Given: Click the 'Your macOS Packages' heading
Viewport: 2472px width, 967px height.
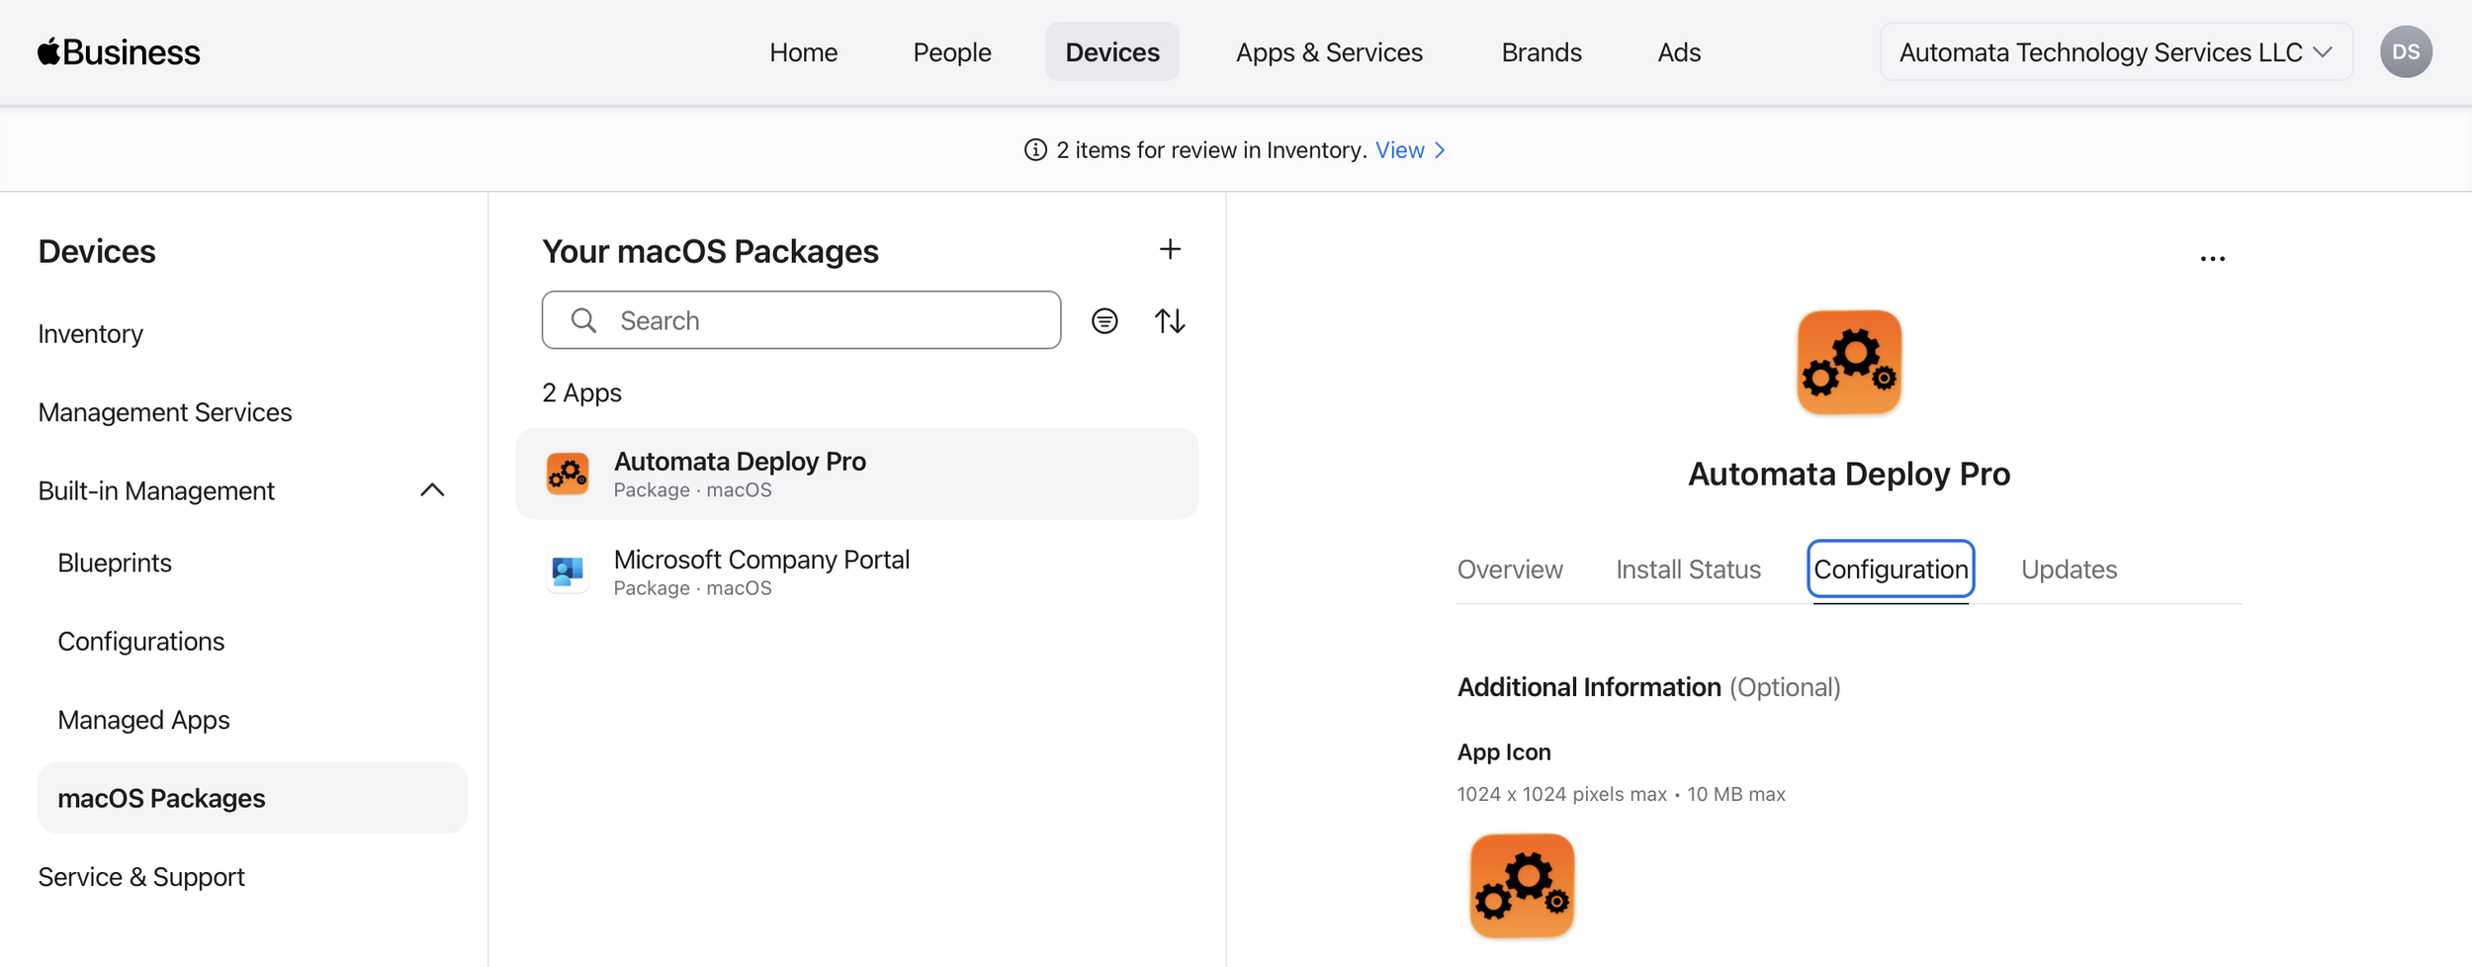Looking at the screenshot, I should coord(710,251).
